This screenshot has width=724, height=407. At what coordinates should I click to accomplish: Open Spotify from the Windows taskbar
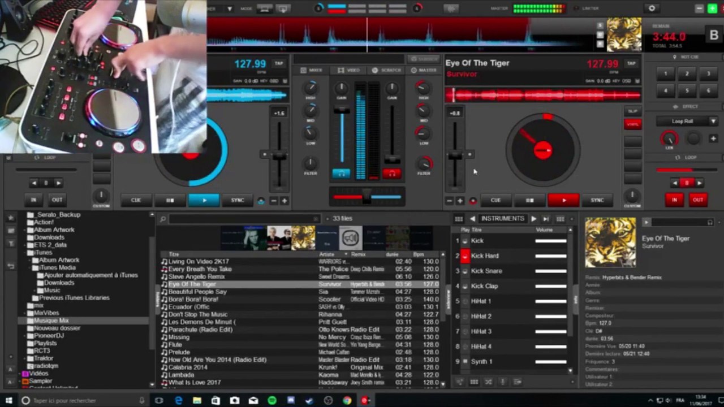(x=272, y=400)
